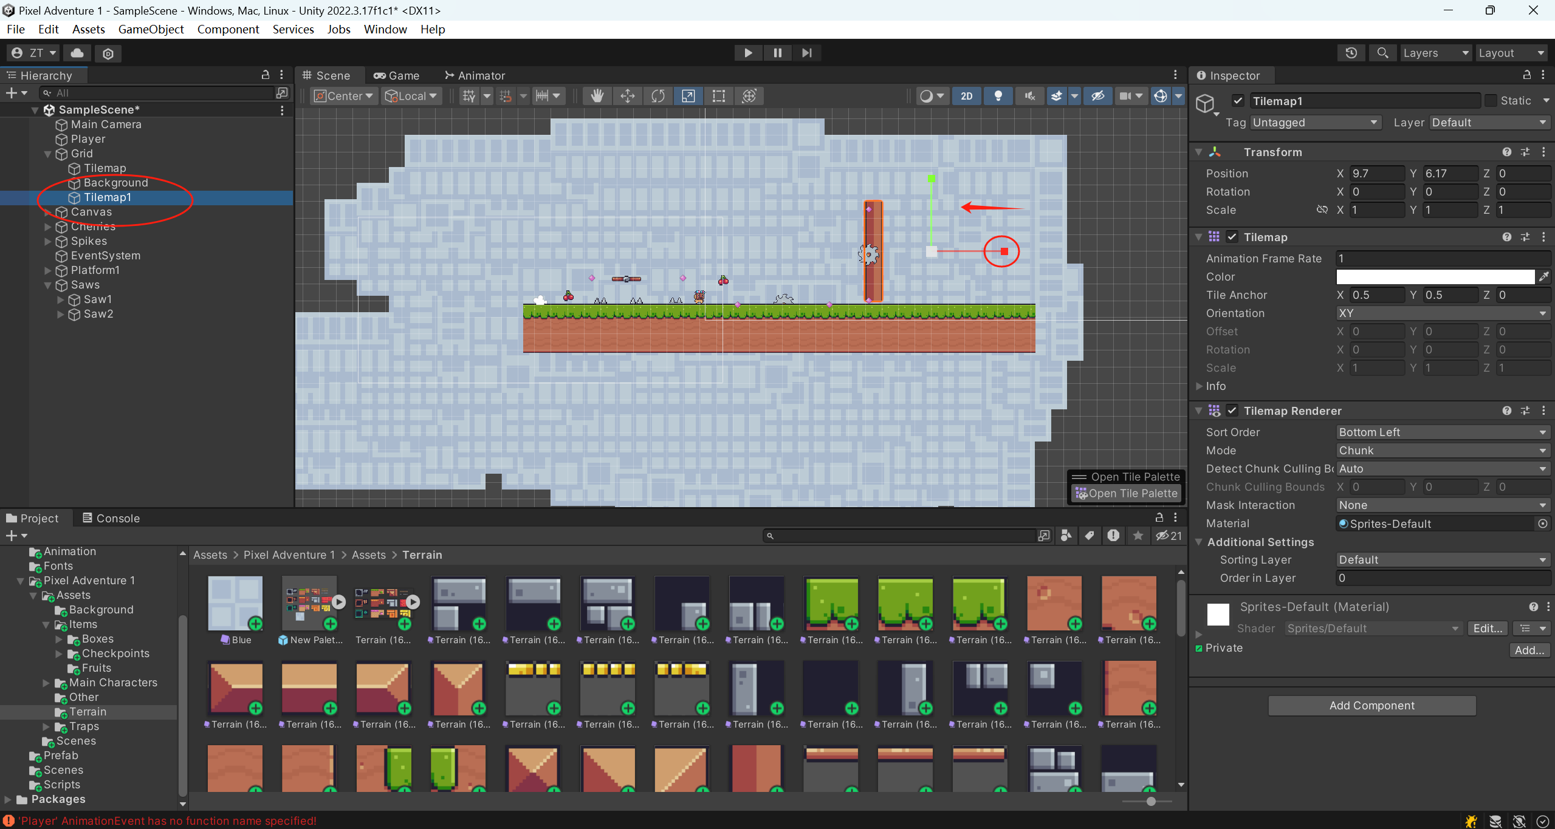Select the Rotate tool
This screenshot has width=1555, height=829.
pos(657,96)
